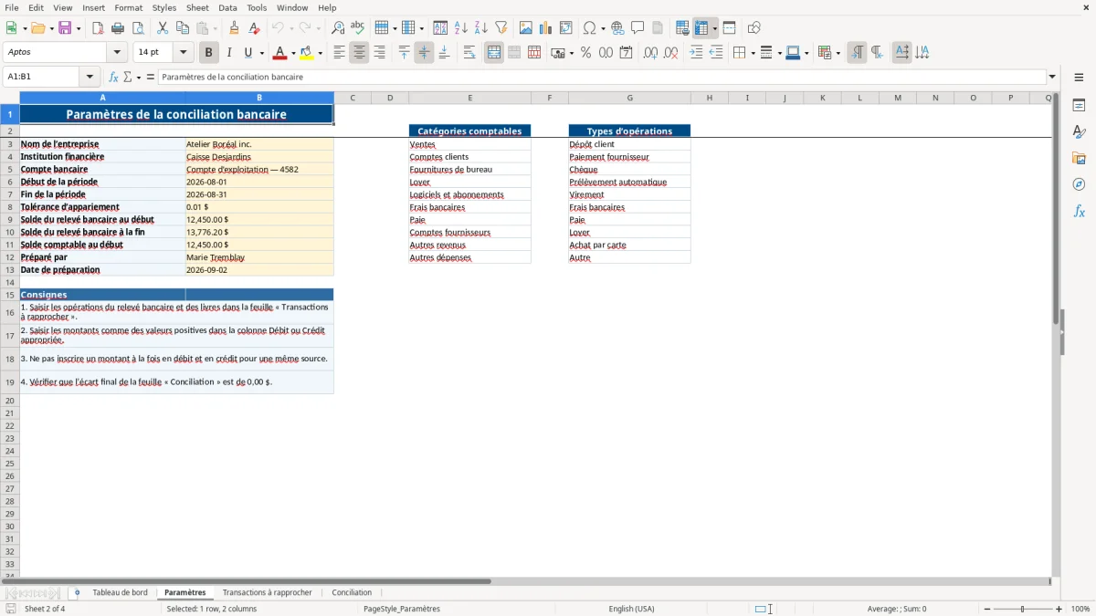Open the Navigator in the sidebar
Image resolution: width=1096 pixels, height=616 pixels.
click(x=1079, y=184)
